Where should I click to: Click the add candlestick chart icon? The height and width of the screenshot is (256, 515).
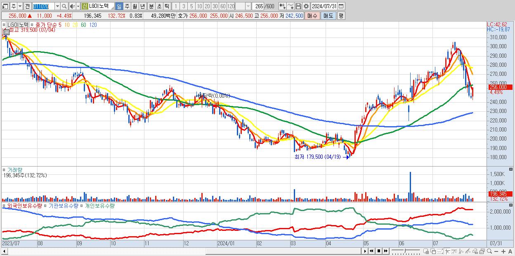283,6
